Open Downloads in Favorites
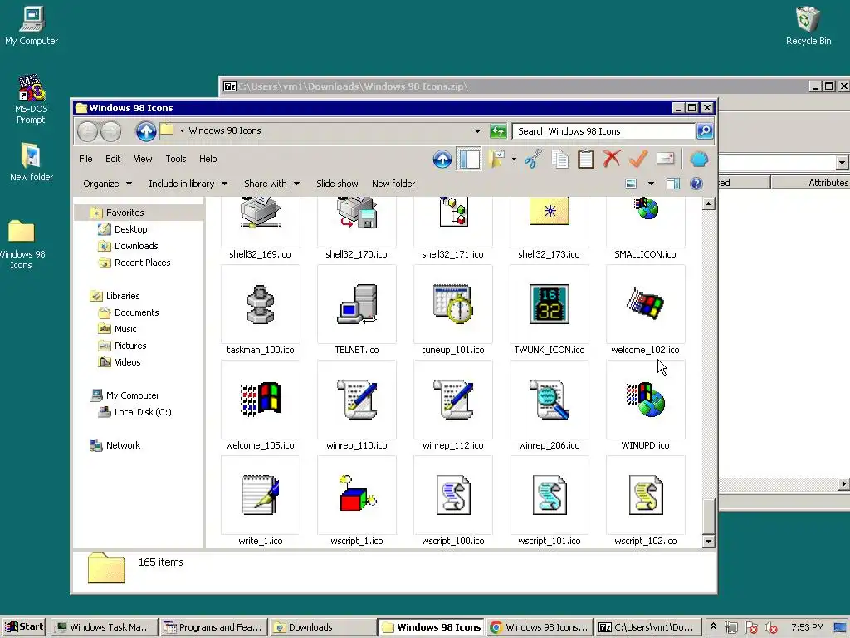The height and width of the screenshot is (638, 850). [136, 246]
